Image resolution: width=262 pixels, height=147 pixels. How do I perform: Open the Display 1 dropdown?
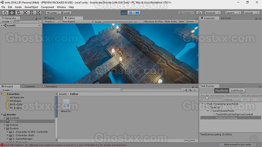point(52,22)
